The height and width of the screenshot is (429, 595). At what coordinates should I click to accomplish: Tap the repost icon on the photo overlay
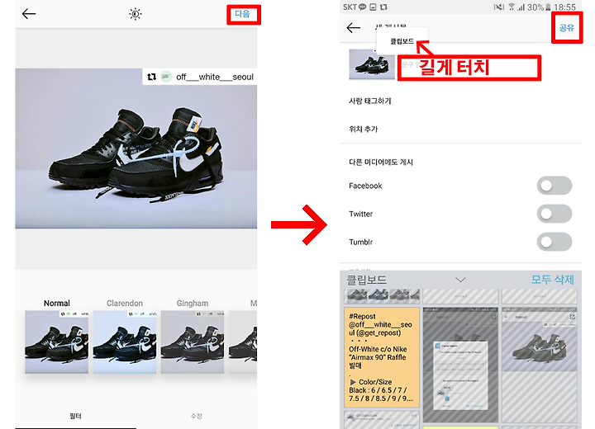(152, 77)
